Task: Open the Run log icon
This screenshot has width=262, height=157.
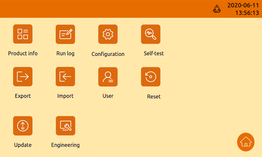Action: 65,34
